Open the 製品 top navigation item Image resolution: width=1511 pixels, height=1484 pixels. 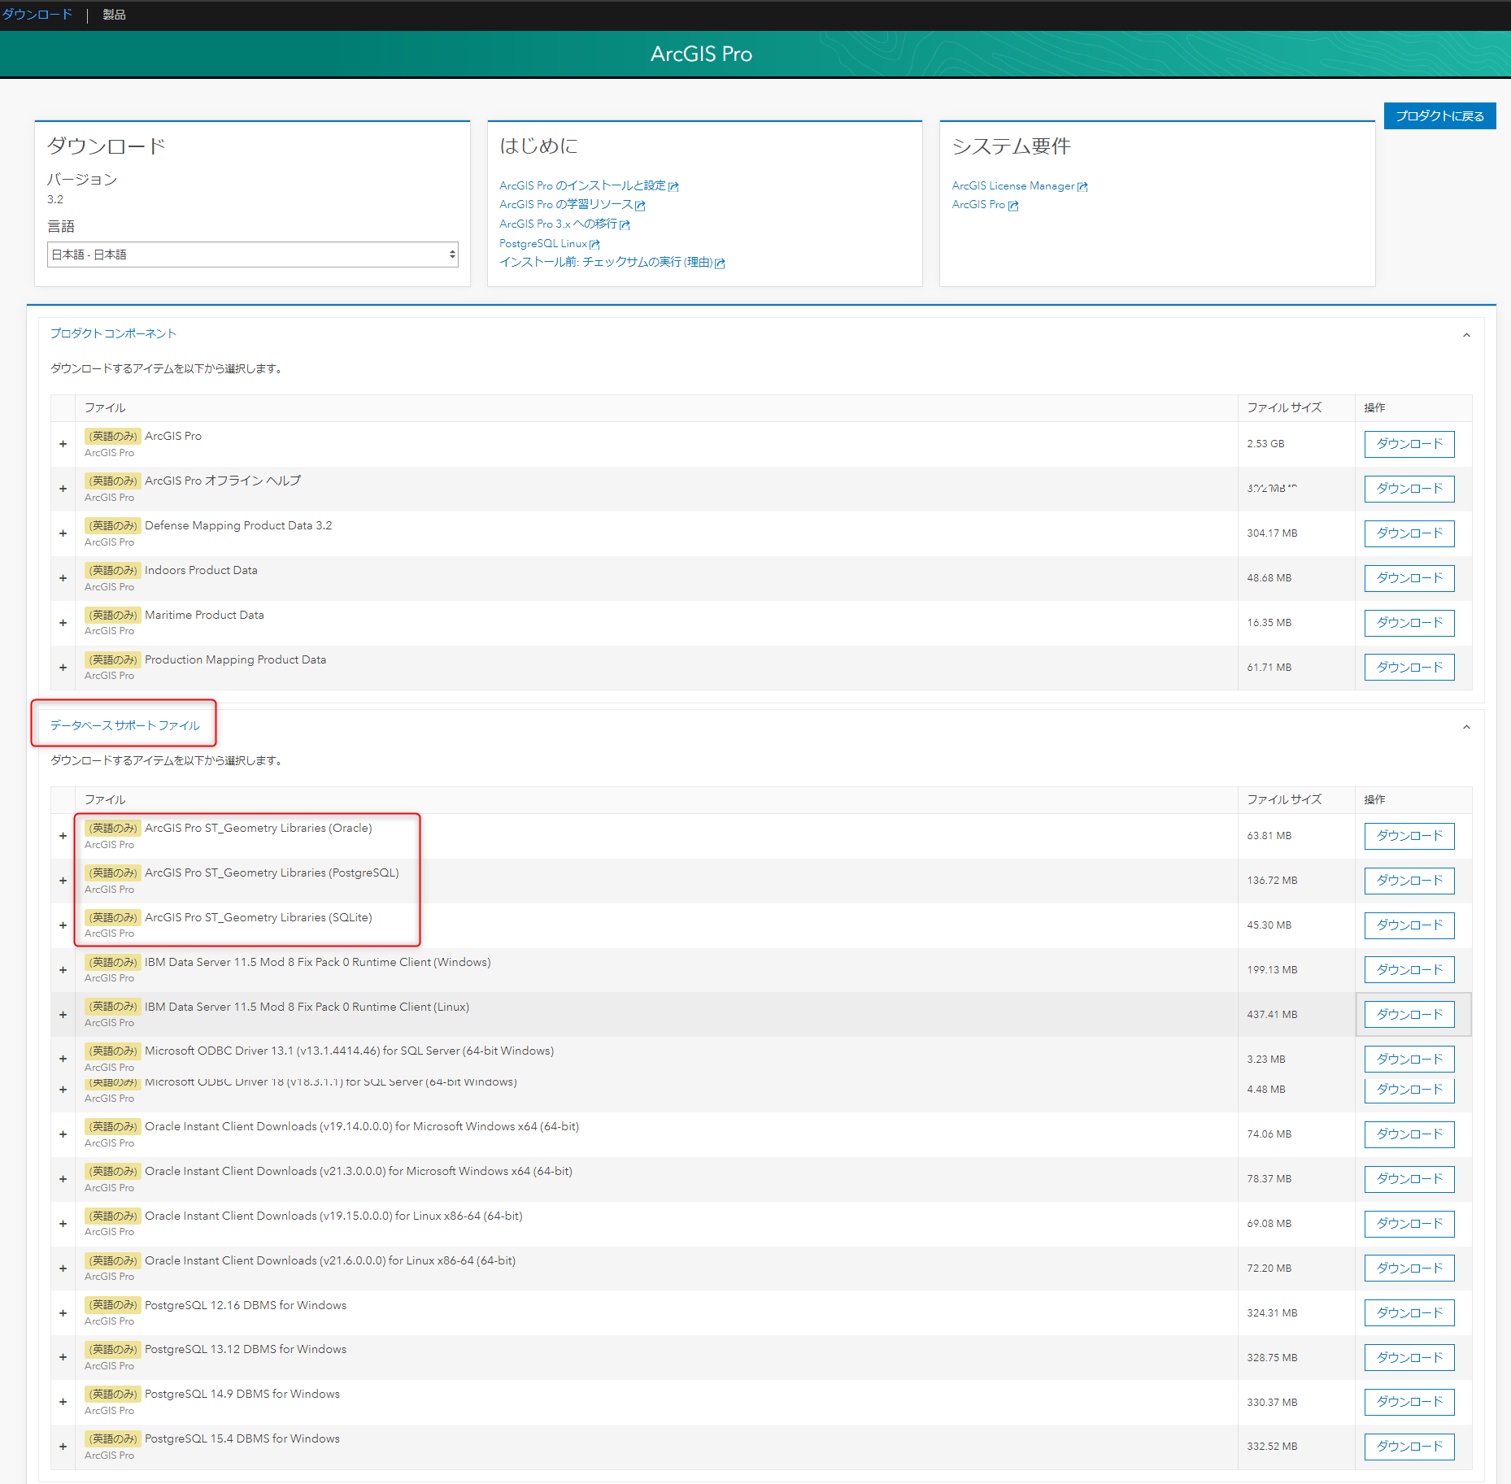(114, 15)
